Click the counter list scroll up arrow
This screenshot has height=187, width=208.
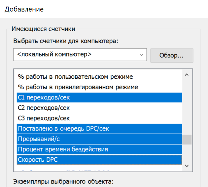click(187, 75)
